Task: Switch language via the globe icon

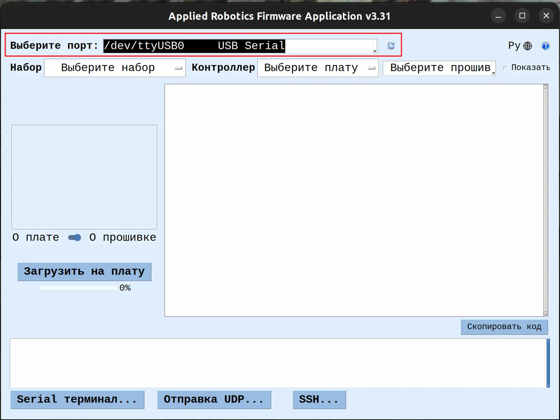Action: point(528,46)
